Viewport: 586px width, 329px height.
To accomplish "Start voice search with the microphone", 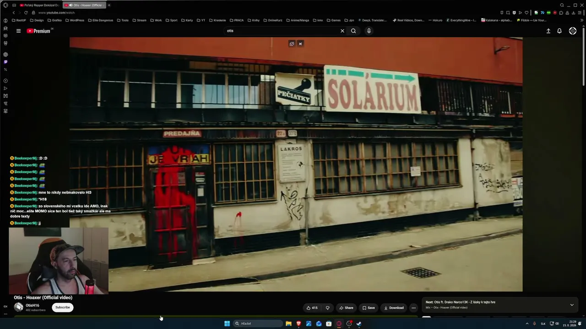I will (x=369, y=31).
